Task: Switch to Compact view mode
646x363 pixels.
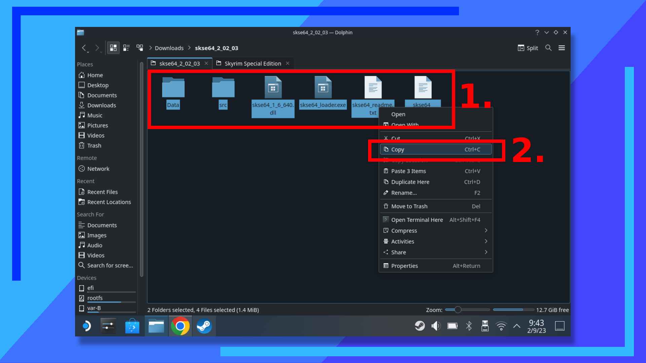Action: tap(127, 48)
